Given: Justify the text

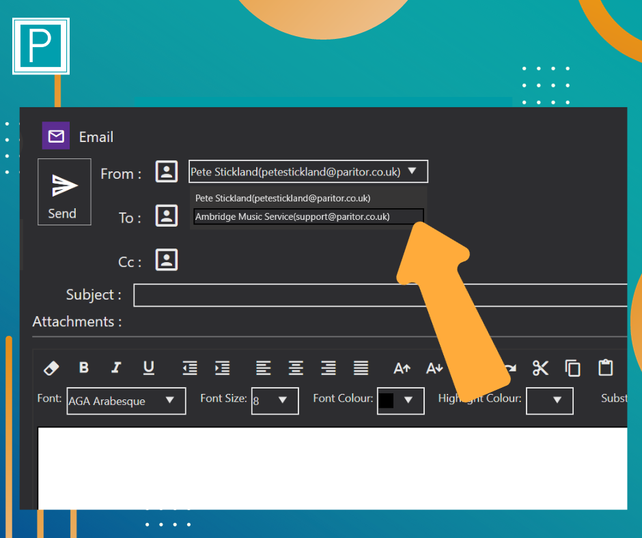Looking at the screenshot, I should 361,368.
